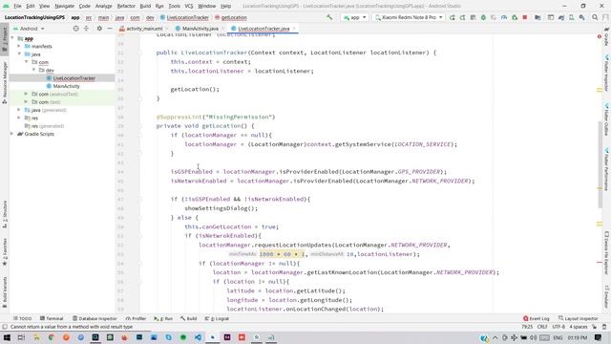Open the Run tool window
Viewport: 611px width, 344px height.
coord(163,318)
